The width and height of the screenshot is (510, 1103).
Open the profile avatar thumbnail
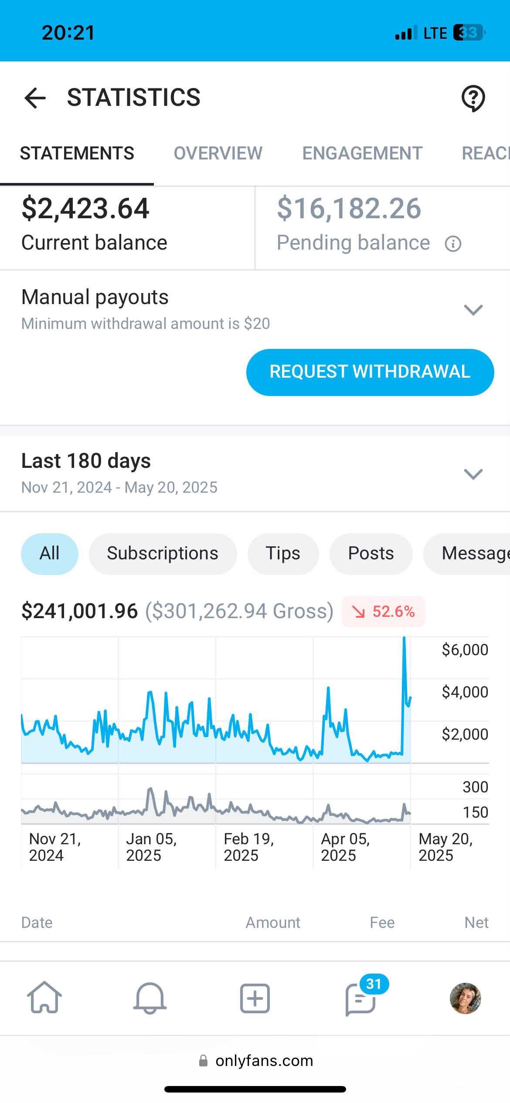[x=465, y=998]
